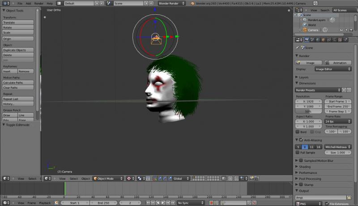
Task: Open the Constraints properties tab (chain links)
Action: (x=329, y=40)
